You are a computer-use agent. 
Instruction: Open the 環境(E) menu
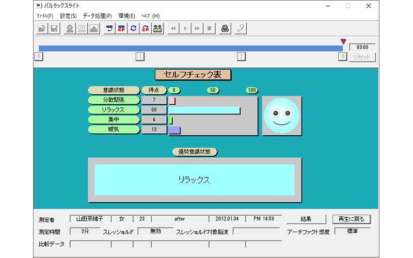pos(126,16)
